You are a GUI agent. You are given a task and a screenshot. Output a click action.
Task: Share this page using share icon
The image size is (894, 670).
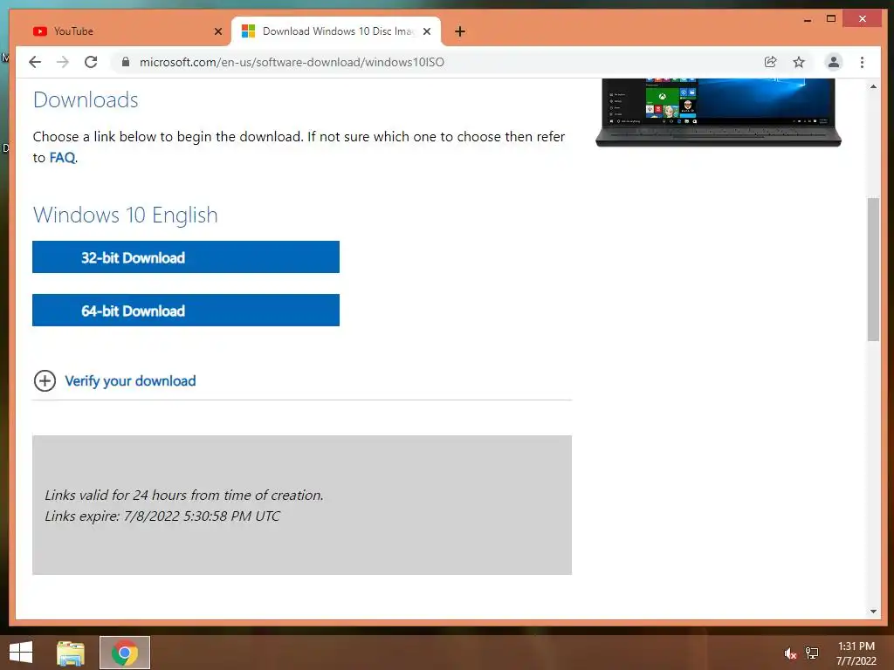[x=770, y=62]
